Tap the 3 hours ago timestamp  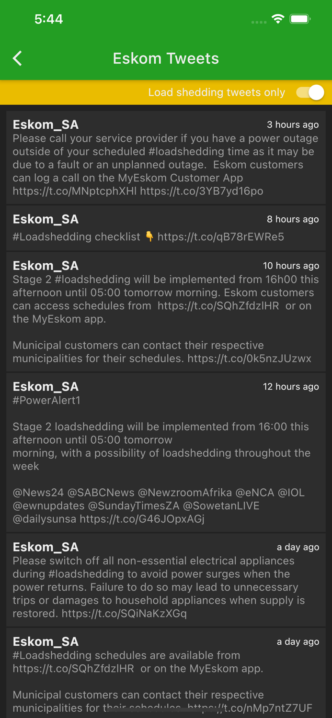(293, 124)
